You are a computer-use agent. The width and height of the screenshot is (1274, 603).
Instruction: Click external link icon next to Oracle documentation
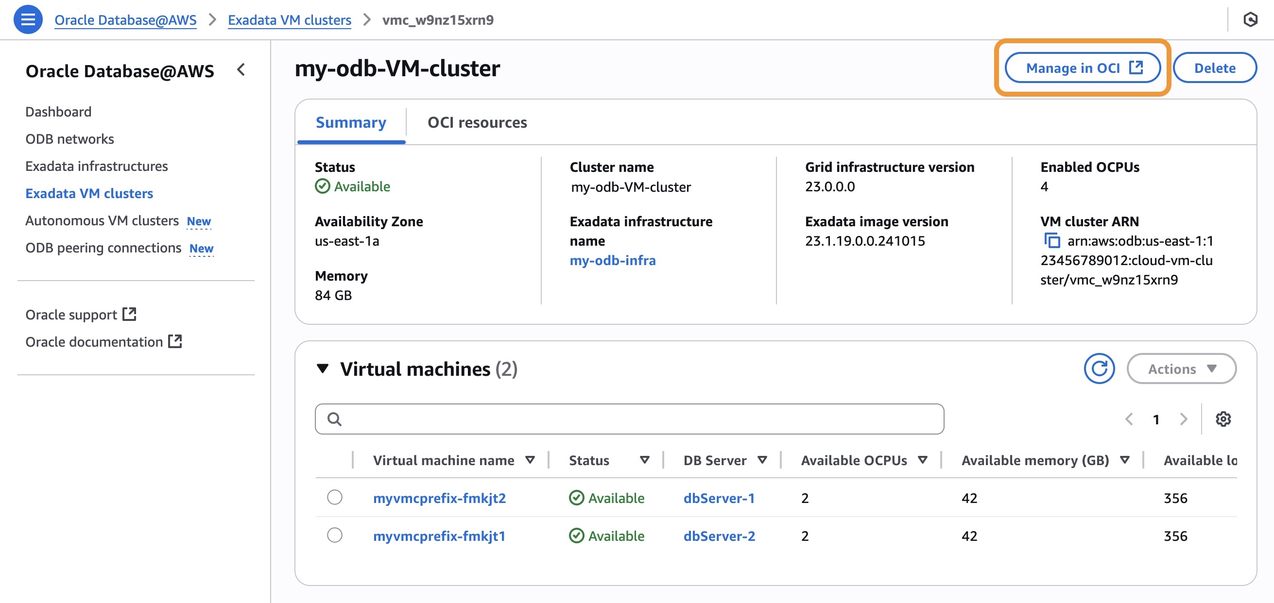175,341
